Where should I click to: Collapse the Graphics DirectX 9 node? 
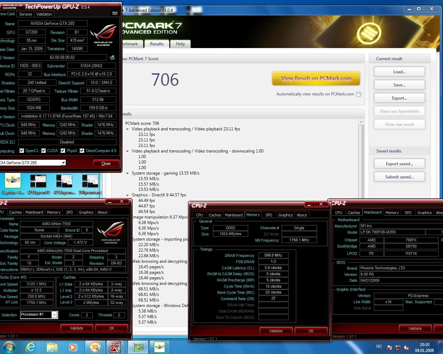[x=127, y=195]
